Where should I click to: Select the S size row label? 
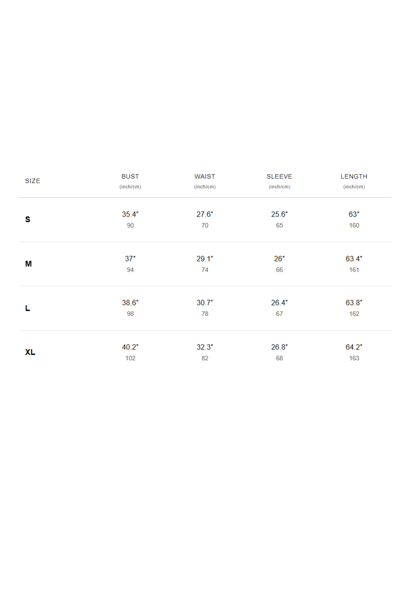[x=28, y=219]
